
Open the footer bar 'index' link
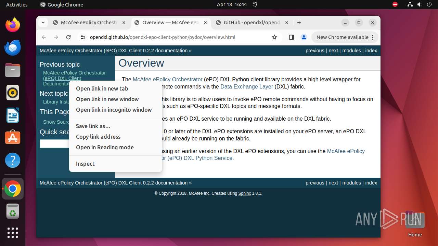coord(371,183)
